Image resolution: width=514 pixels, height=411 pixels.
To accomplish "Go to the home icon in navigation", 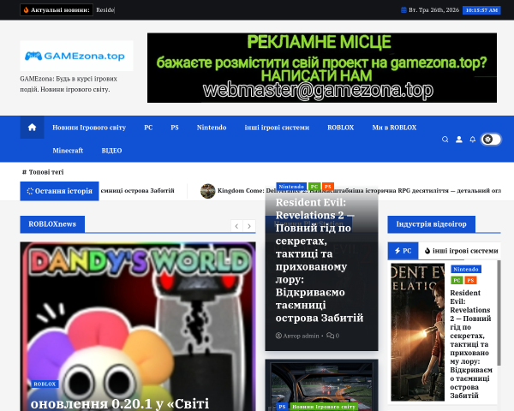I will [32, 128].
